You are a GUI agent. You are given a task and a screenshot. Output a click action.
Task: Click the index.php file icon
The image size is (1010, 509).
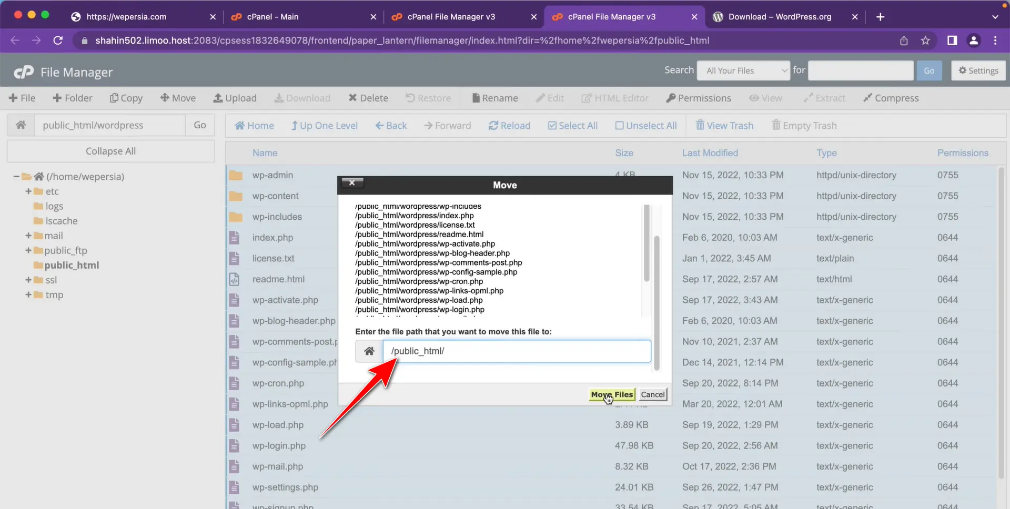(x=234, y=238)
